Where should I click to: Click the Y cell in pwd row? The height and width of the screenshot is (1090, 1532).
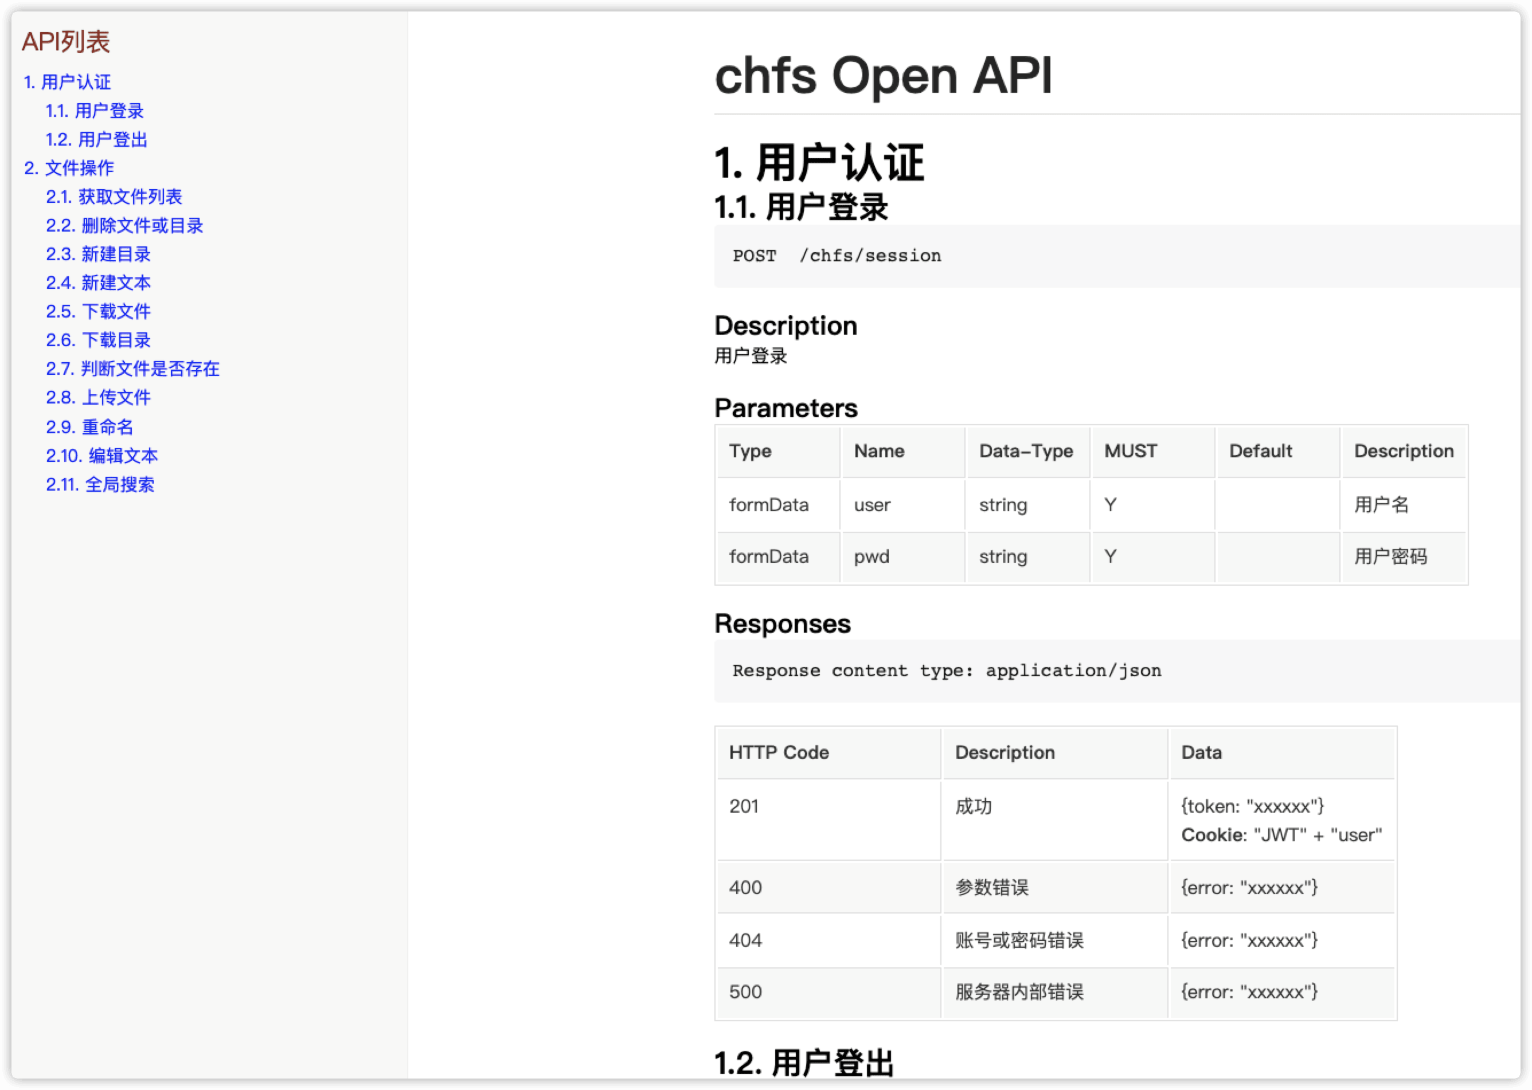pos(1152,557)
